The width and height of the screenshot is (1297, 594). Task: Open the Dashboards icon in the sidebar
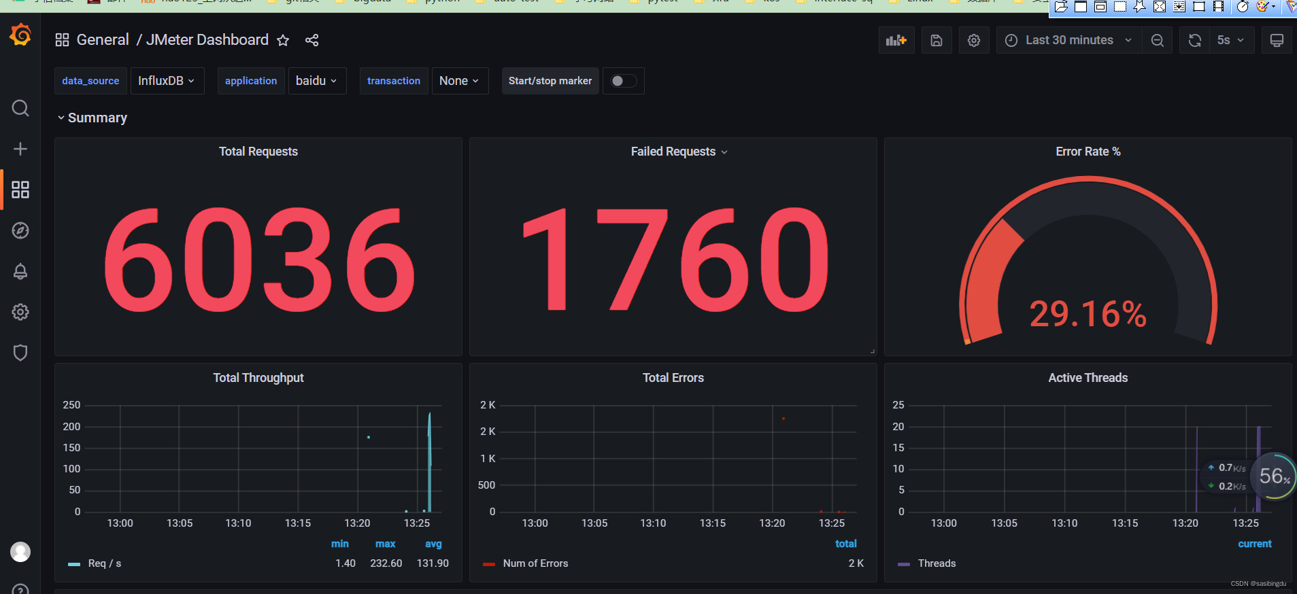pyautogui.click(x=20, y=190)
